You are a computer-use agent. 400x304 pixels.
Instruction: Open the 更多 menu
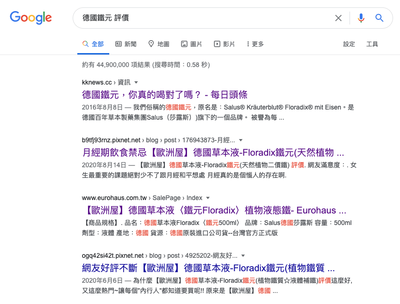click(x=255, y=44)
